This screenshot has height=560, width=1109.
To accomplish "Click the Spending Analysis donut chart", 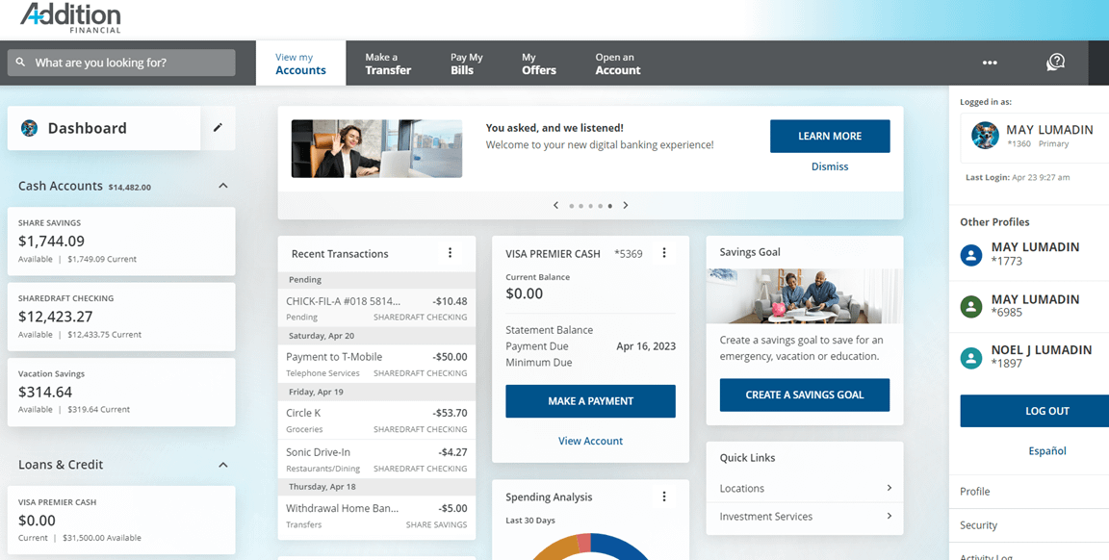I will click(x=588, y=547).
